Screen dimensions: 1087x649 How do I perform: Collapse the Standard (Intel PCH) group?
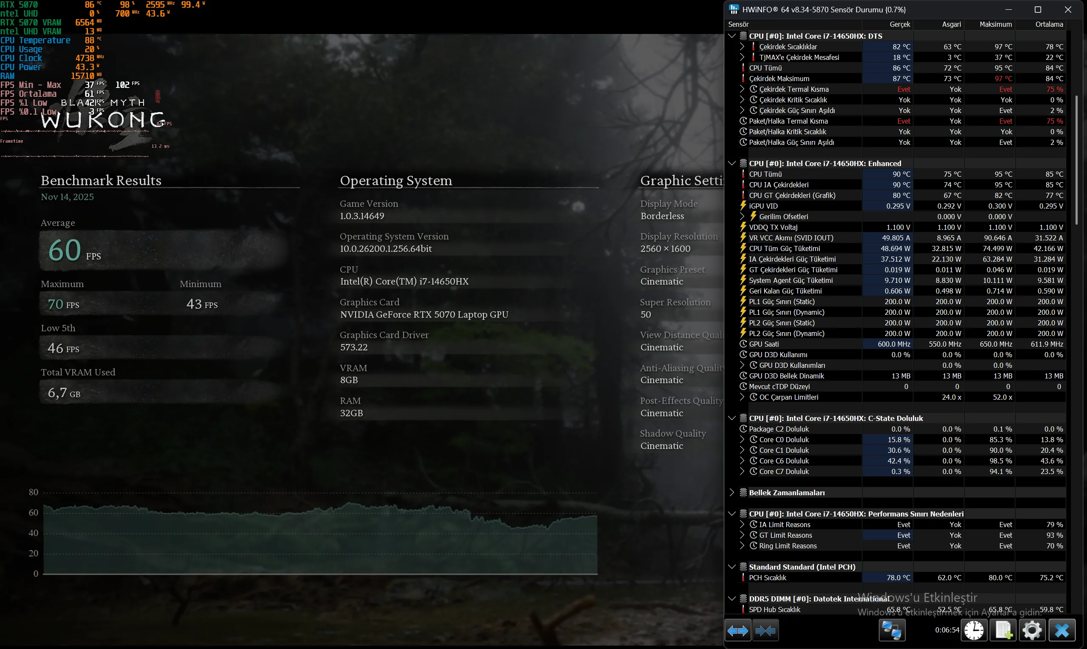click(732, 567)
